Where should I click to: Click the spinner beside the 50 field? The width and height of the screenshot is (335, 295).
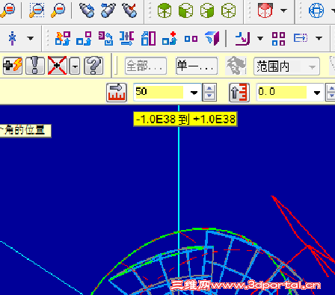pyautogui.click(x=209, y=93)
